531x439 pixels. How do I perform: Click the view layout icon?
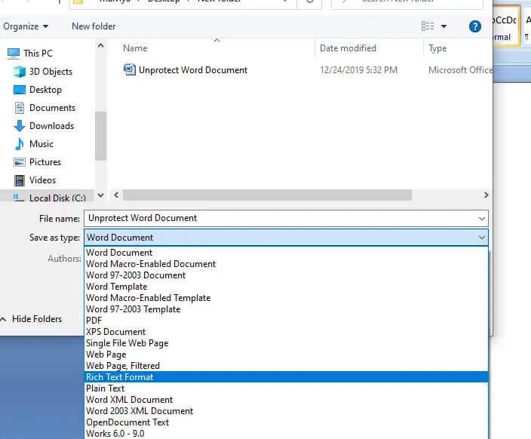(428, 26)
